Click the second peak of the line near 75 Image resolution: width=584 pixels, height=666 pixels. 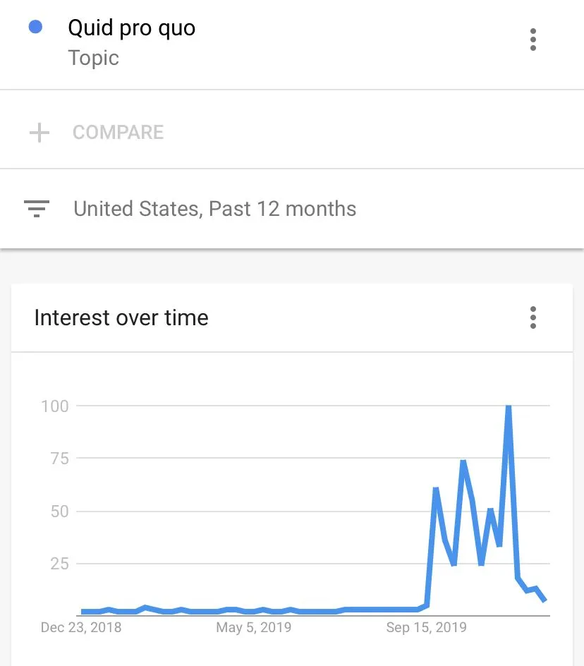click(x=463, y=461)
